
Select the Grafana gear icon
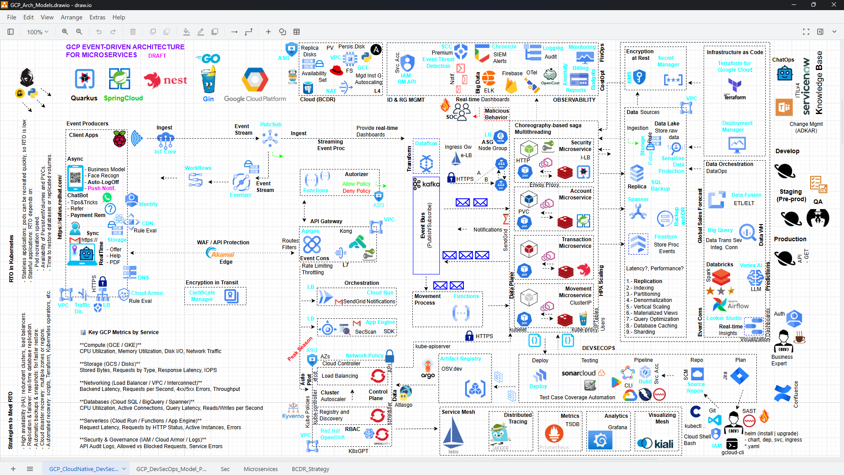coord(601,440)
